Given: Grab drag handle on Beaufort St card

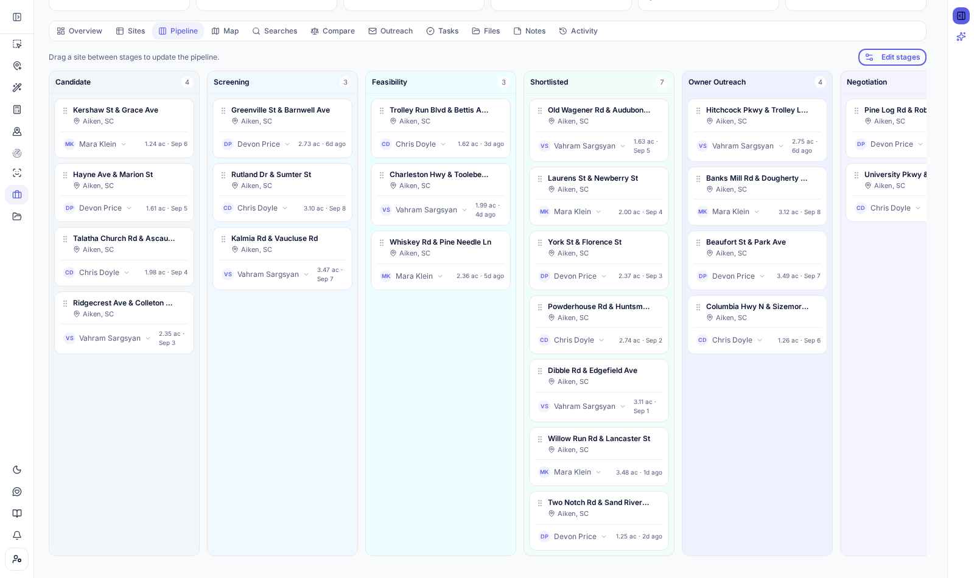Looking at the screenshot, I should pyautogui.click(x=698, y=243).
